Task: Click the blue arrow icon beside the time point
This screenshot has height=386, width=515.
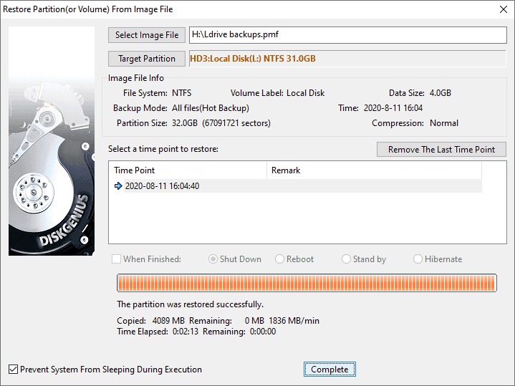Action: coord(118,186)
